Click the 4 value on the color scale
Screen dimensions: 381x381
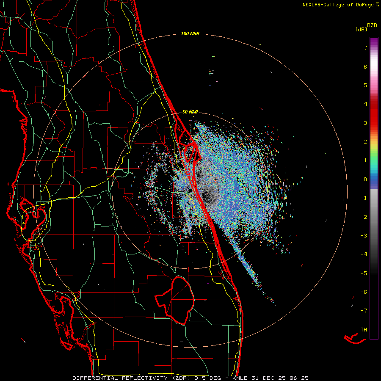(365, 104)
